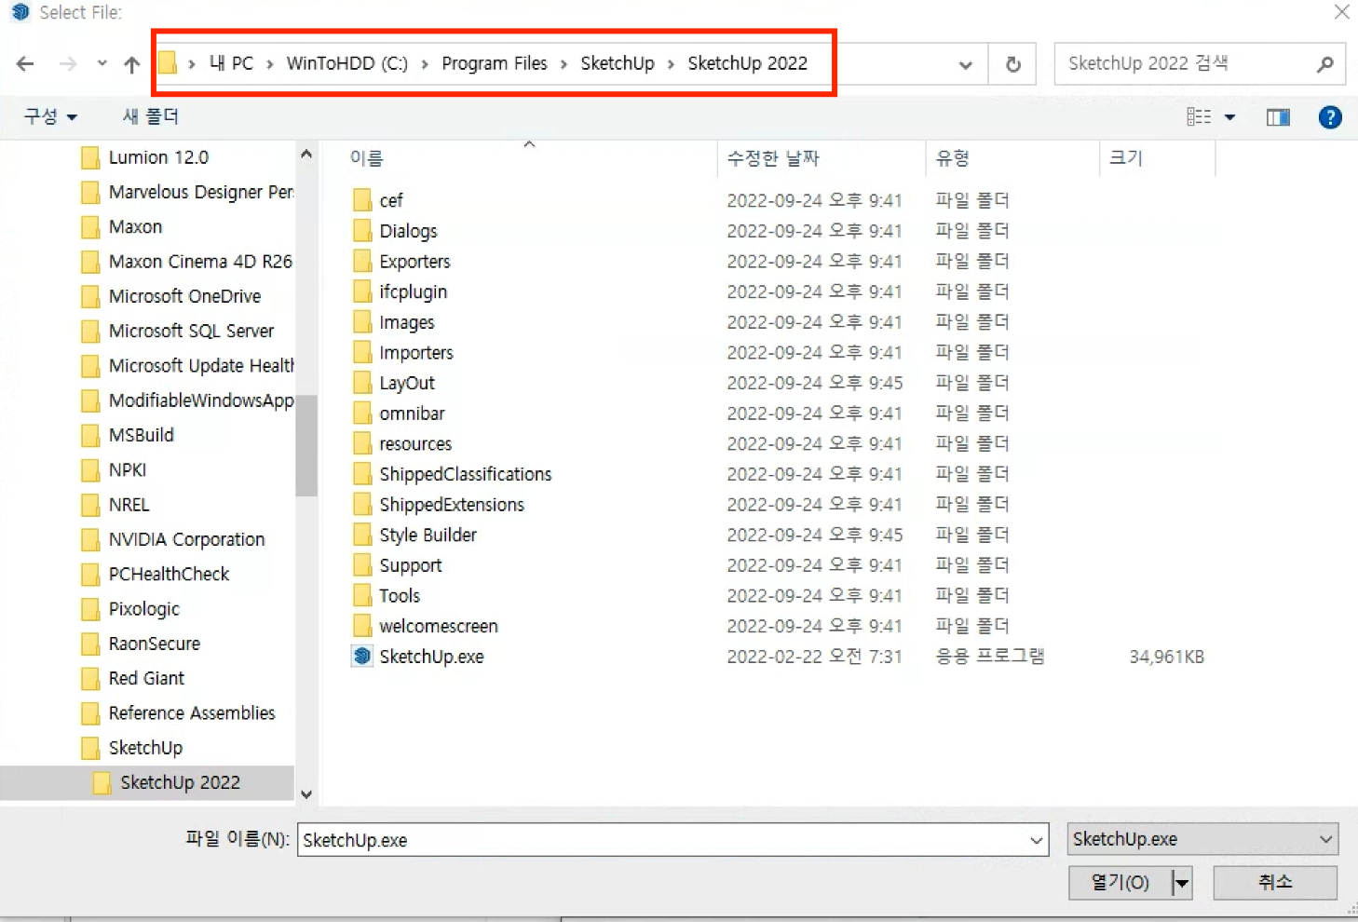Open help with the question mark icon

tap(1330, 117)
